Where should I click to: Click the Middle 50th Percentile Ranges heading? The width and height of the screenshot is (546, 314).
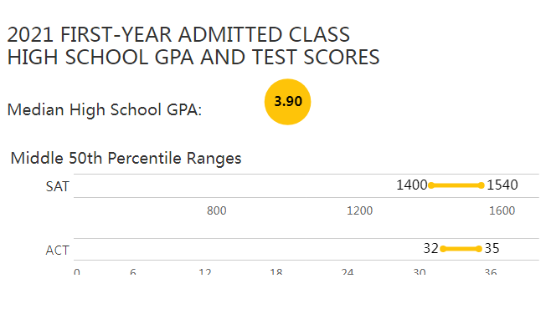pyautogui.click(x=126, y=159)
